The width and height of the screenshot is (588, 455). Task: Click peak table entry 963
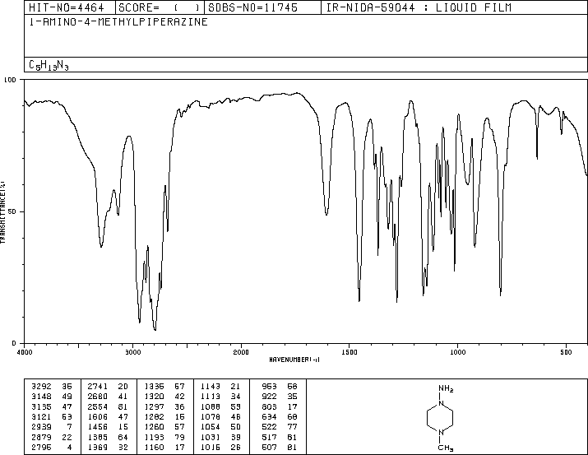[x=269, y=387]
